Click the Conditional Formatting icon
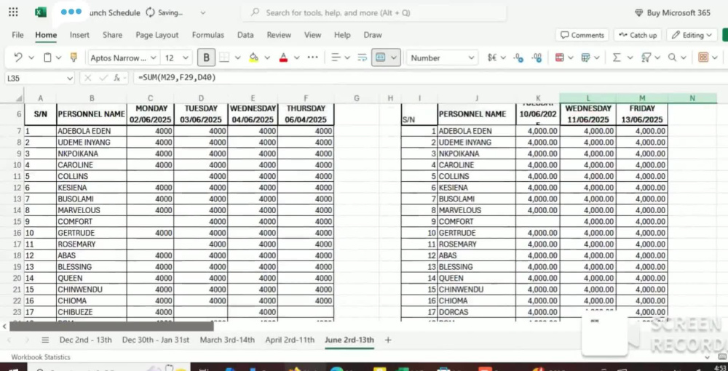 pyautogui.click(x=559, y=57)
